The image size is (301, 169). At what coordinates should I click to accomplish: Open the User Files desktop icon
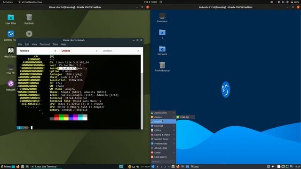pyautogui.click(x=11, y=19)
